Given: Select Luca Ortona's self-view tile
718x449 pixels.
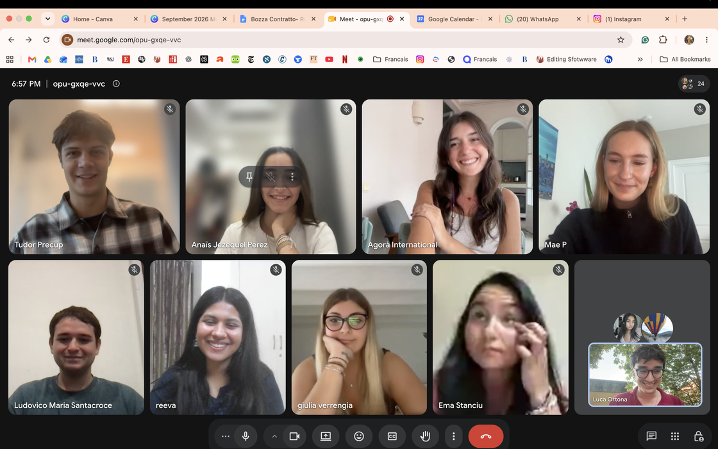Looking at the screenshot, I should pos(645,375).
